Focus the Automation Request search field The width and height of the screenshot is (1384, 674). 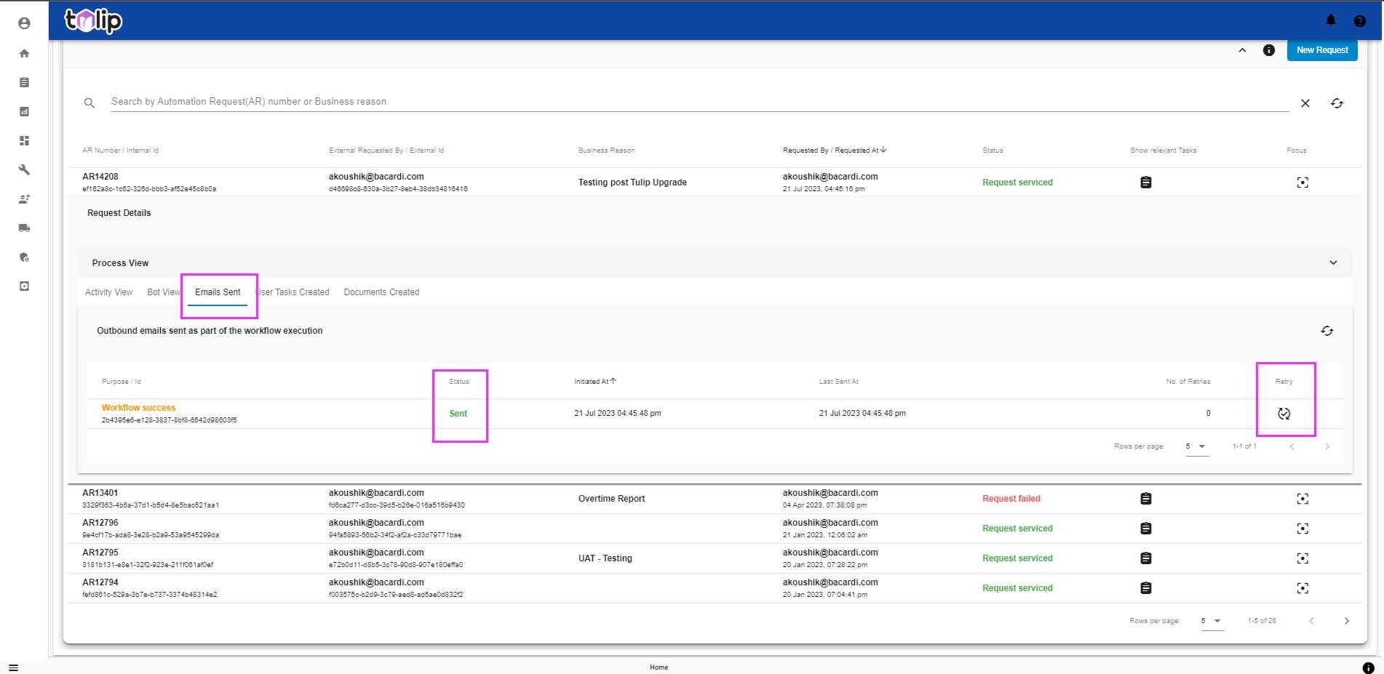[x=699, y=102]
